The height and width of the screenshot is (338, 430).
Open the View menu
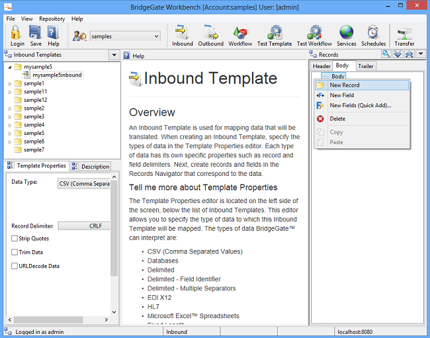point(26,19)
